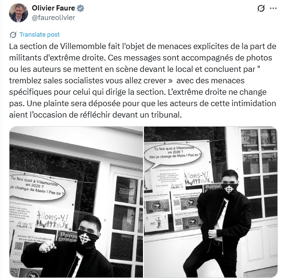Click the QR code in left photo
This screenshot has width=285, height=278.
(x=19, y=246)
